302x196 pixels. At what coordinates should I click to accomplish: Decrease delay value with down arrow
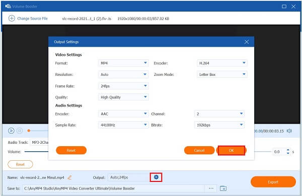coord(288,153)
